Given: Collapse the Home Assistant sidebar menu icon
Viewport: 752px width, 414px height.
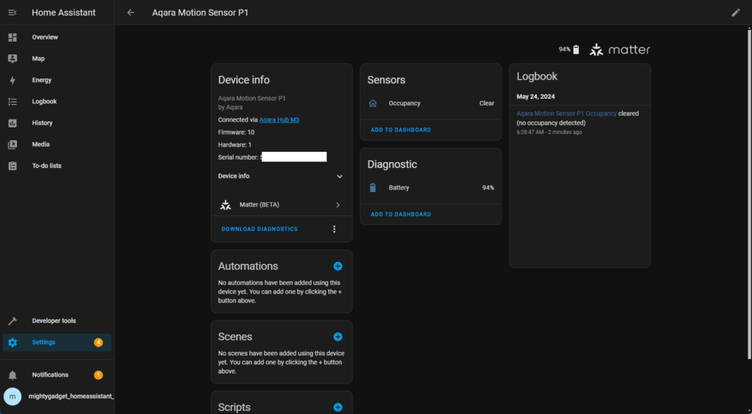Looking at the screenshot, I should pos(12,12).
